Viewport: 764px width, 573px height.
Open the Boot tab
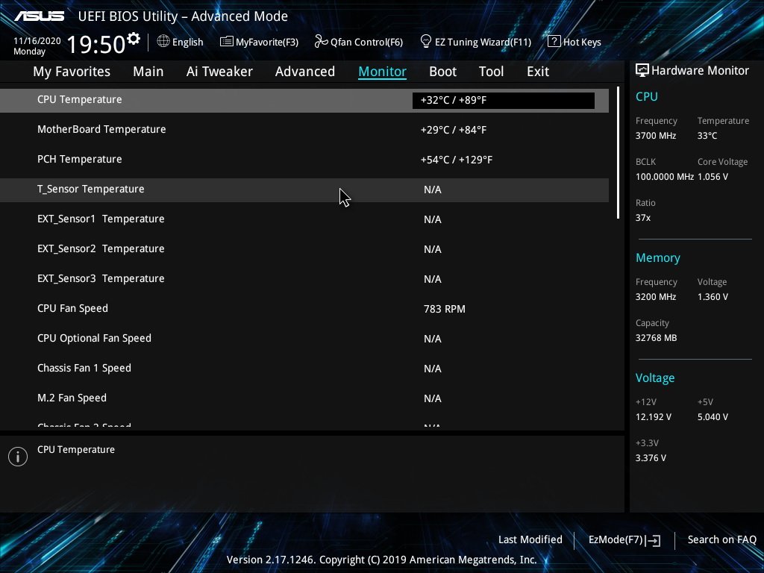click(x=442, y=72)
